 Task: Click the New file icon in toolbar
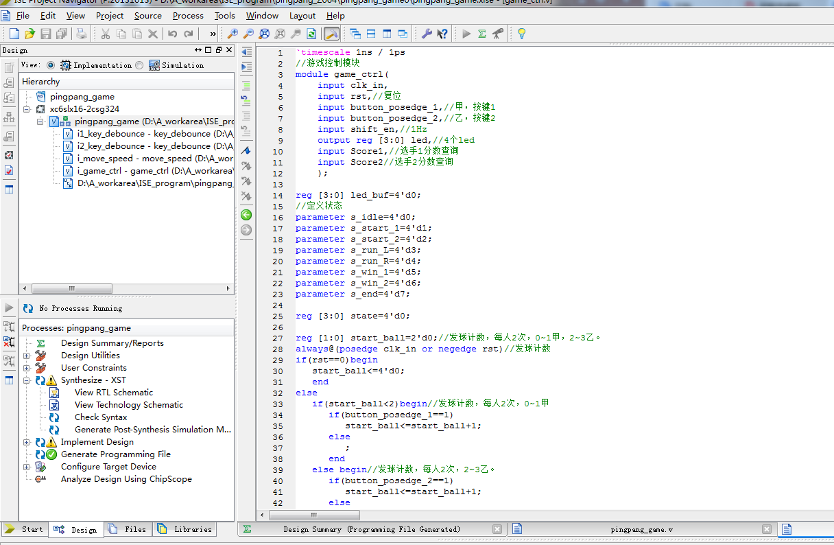click(14, 34)
